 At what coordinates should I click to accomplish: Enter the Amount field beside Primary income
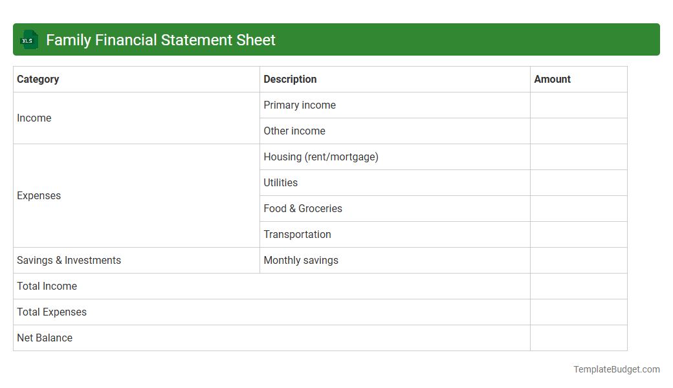(579, 105)
